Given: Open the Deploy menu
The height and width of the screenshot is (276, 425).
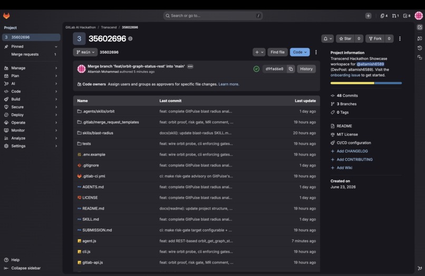Looking at the screenshot, I should coord(31,115).
